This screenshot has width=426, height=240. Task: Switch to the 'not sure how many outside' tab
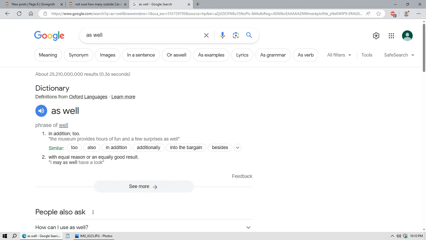(97, 4)
